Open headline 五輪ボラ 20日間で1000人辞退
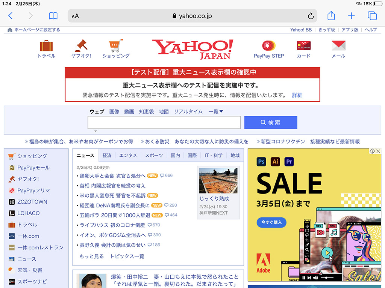This screenshot has height=288, width=385. (115, 215)
